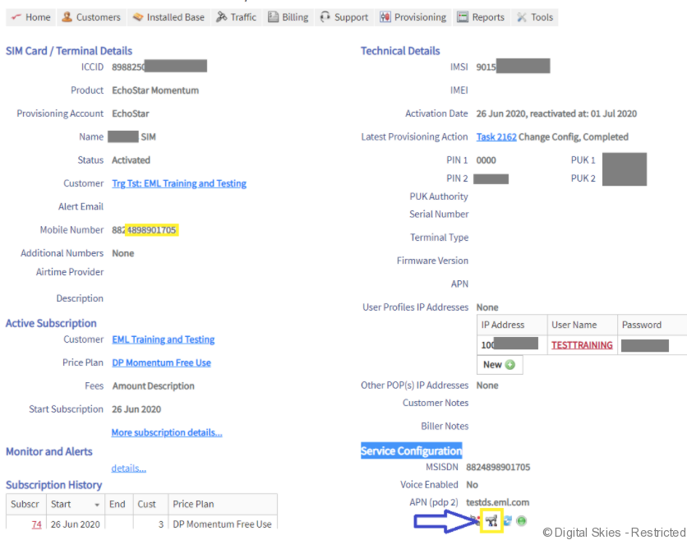This screenshot has height=540, width=687.
Task: Open customer Trg Tst: EML Training and Testing
Action: (x=178, y=183)
